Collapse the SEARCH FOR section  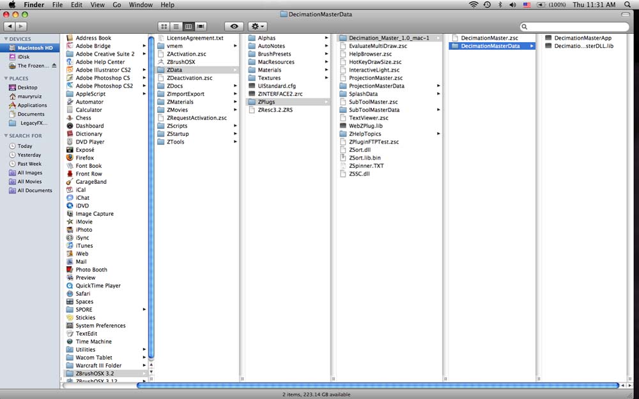(6, 135)
